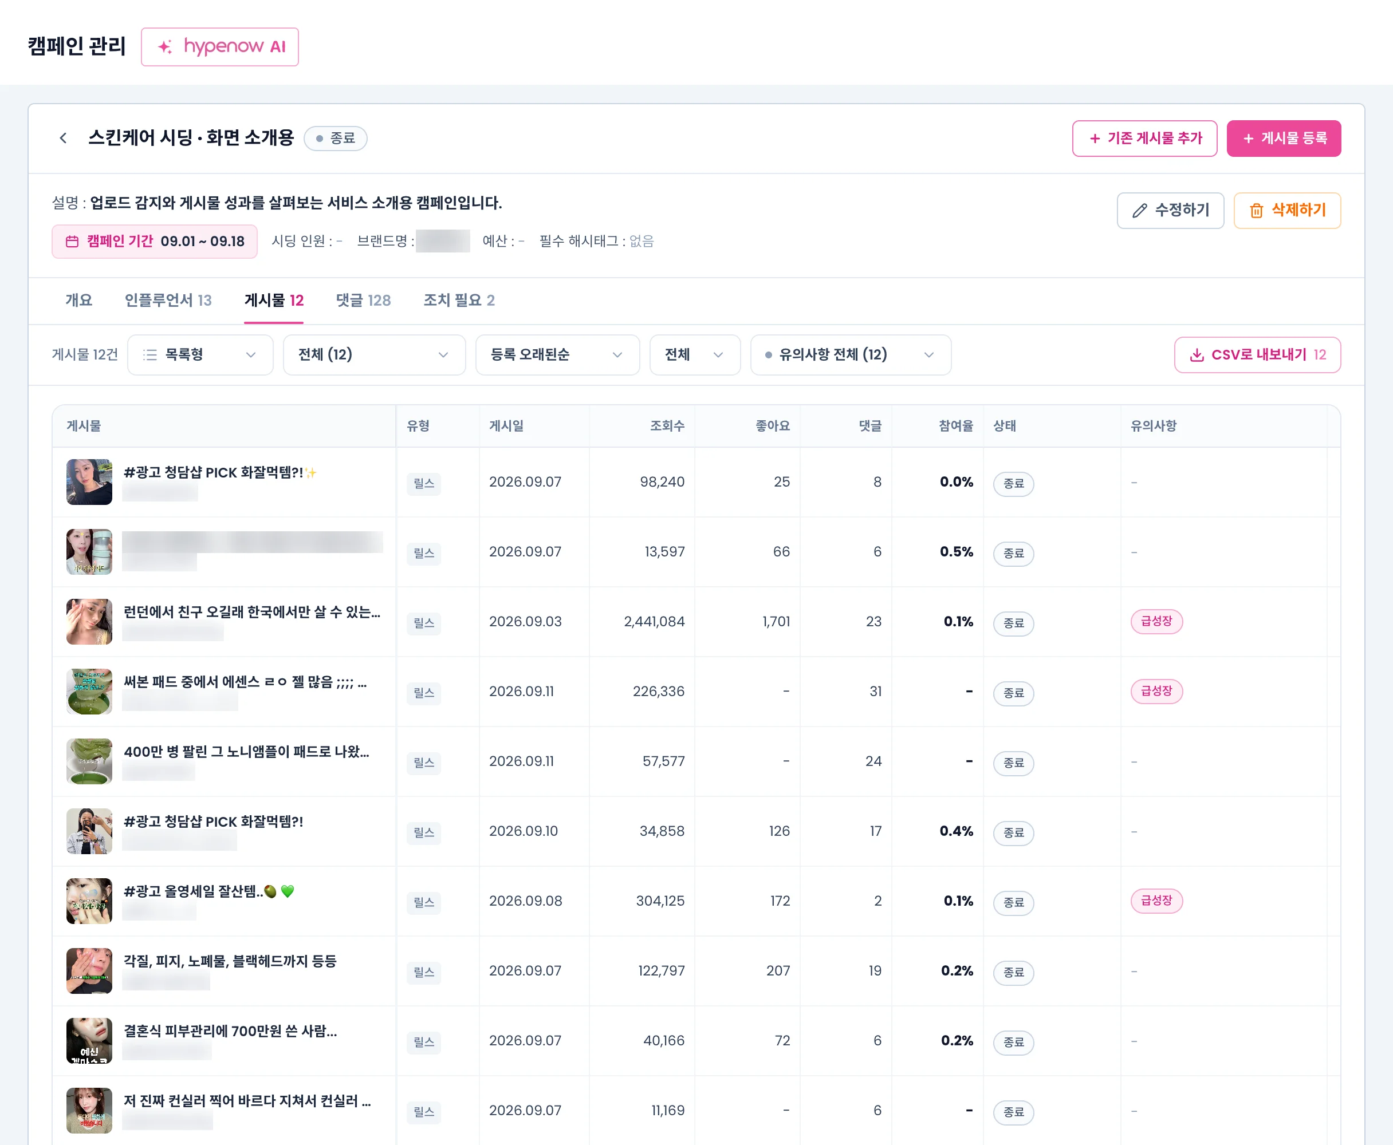1393x1145 pixels.
Task: Open post titled 써본 패드 중에서 에센스
Action: [245, 682]
